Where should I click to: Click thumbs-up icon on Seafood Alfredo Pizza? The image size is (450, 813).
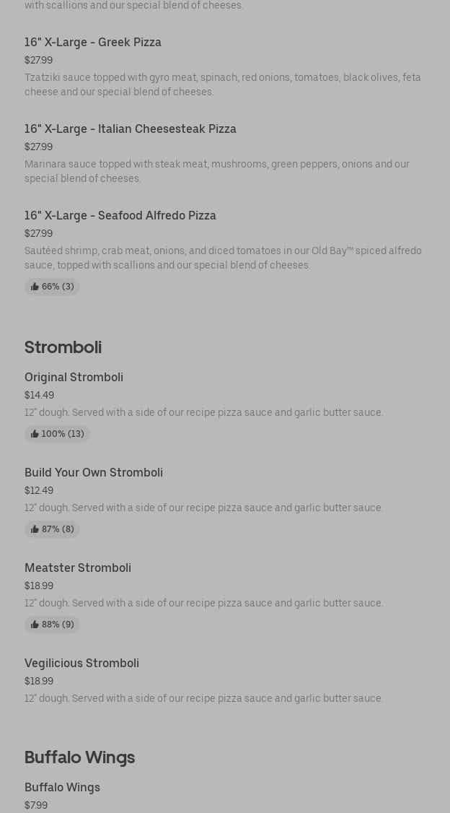[x=35, y=287]
